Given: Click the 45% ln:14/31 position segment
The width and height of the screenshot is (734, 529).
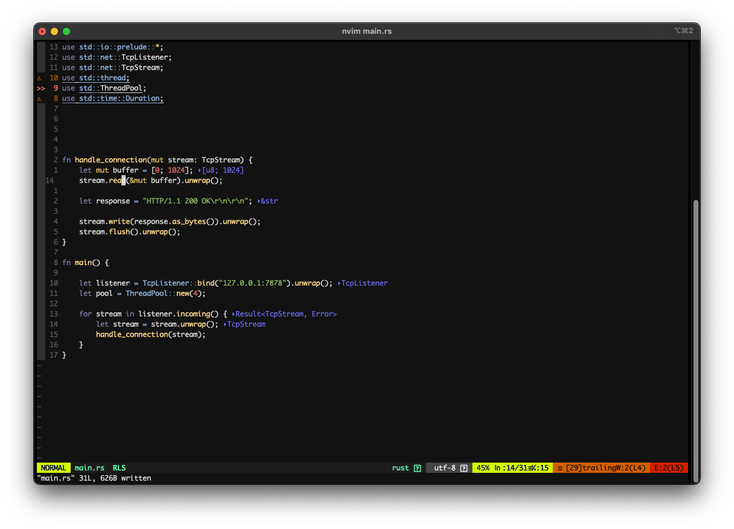Looking at the screenshot, I should pyautogui.click(x=512, y=468).
